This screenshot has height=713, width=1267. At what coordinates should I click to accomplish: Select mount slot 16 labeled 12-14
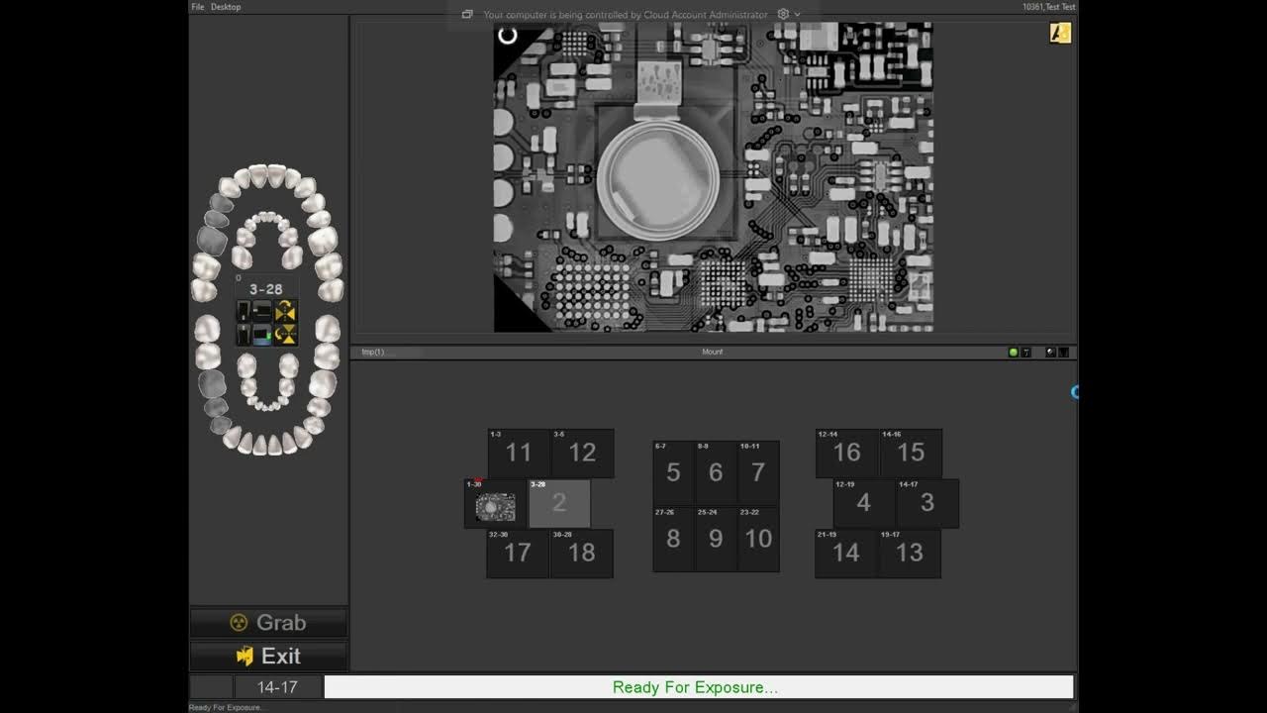pos(847,454)
